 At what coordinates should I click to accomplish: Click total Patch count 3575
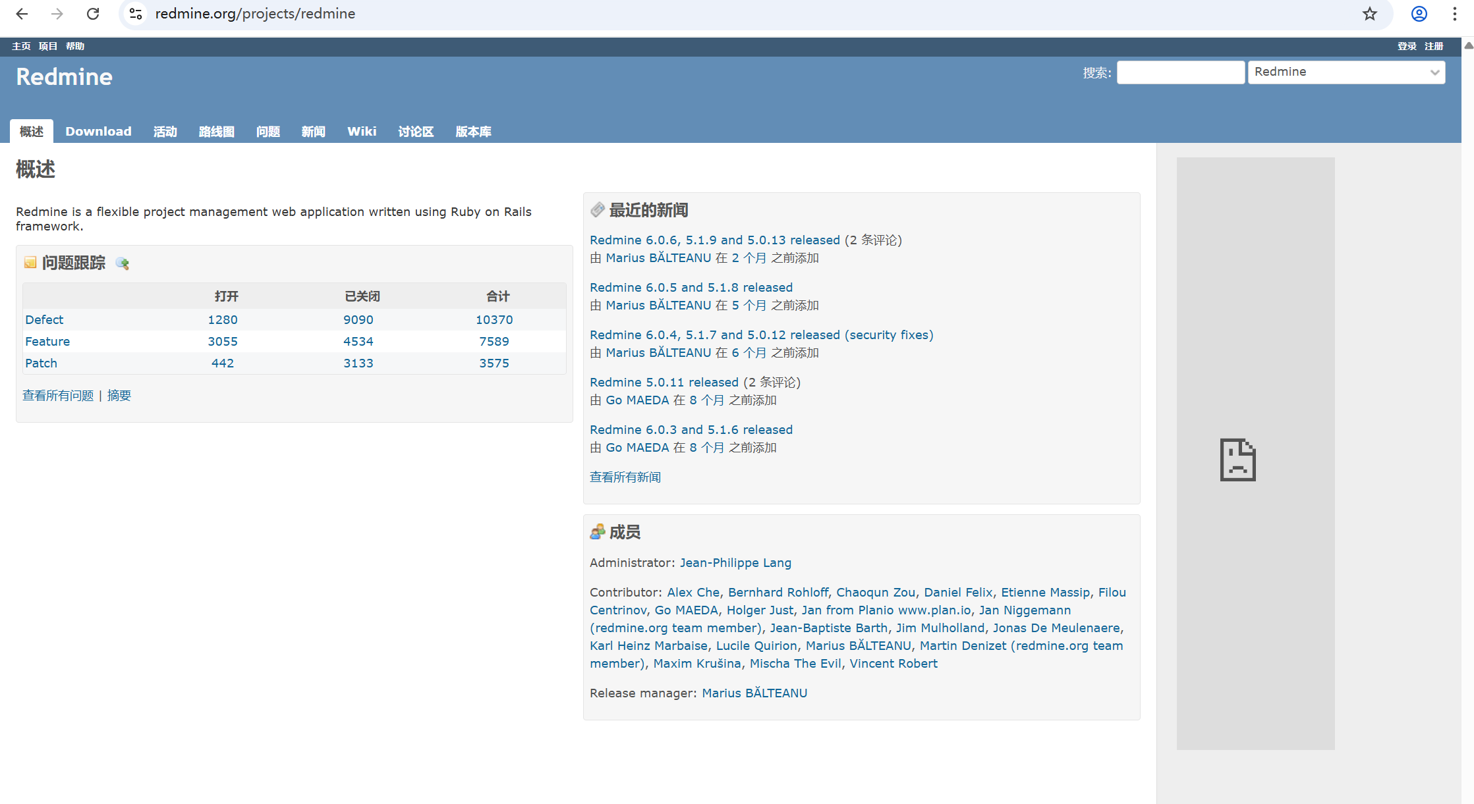[x=494, y=363]
